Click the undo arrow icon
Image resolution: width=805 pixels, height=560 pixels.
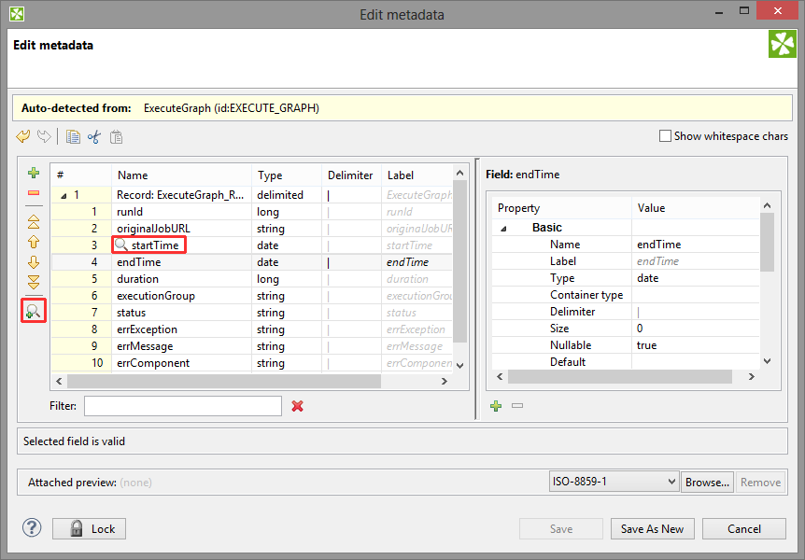point(23,137)
